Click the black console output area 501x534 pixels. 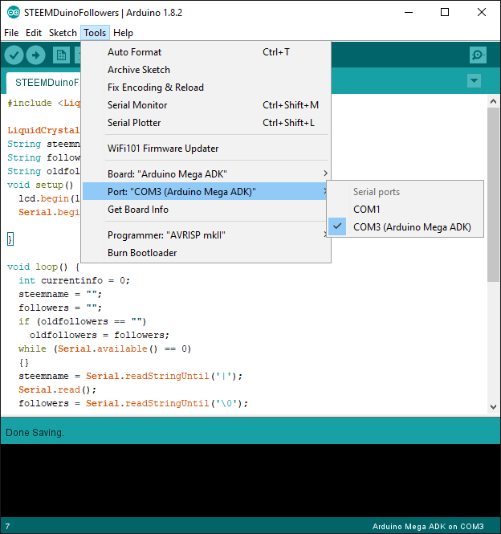(x=250, y=480)
